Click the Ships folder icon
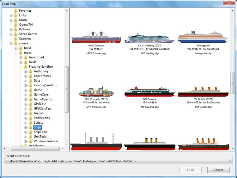The height and width of the screenshot is (178, 237). [x=31, y=127]
